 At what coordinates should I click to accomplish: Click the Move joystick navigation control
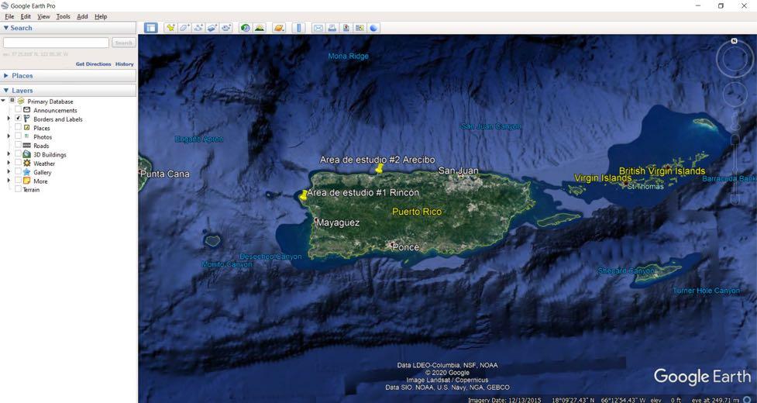(x=735, y=94)
